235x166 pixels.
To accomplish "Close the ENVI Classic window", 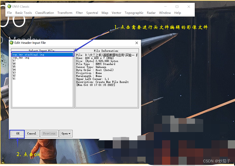I will (189, 7).
